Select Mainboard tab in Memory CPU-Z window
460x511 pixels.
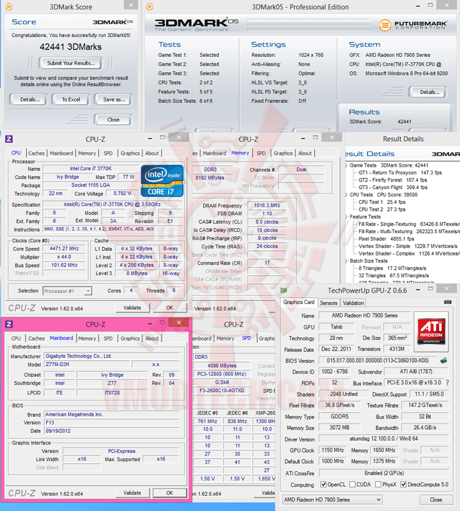tap(214, 153)
